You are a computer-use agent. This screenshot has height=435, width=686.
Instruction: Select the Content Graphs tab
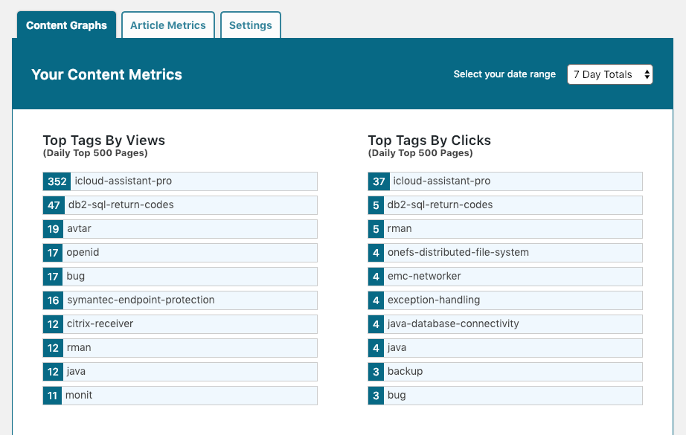point(66,25)
